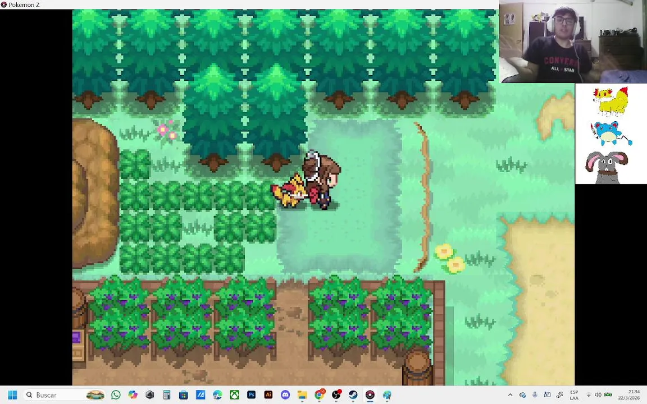Open the dark hexagon app in taskbar
This screenshot has width=647, height=404.
[x=150, y=395]
